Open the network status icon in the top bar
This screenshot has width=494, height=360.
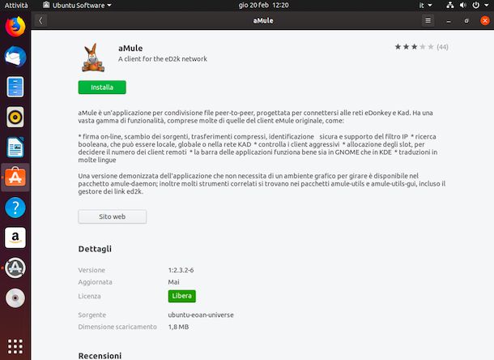(x=450, y=5)
